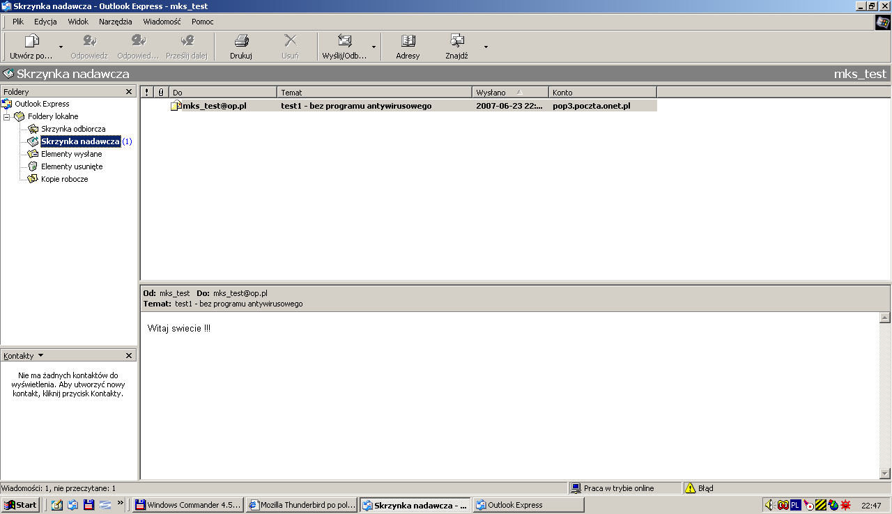Open the Wyślij/Odbierz dropdown arrow
Viewport: 892px width, 514px height.
pyautogui.click(x=374, y=47)
